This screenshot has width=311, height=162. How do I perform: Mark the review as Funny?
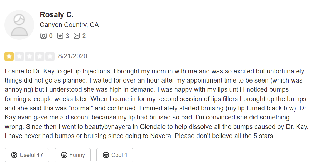point(73,155)
